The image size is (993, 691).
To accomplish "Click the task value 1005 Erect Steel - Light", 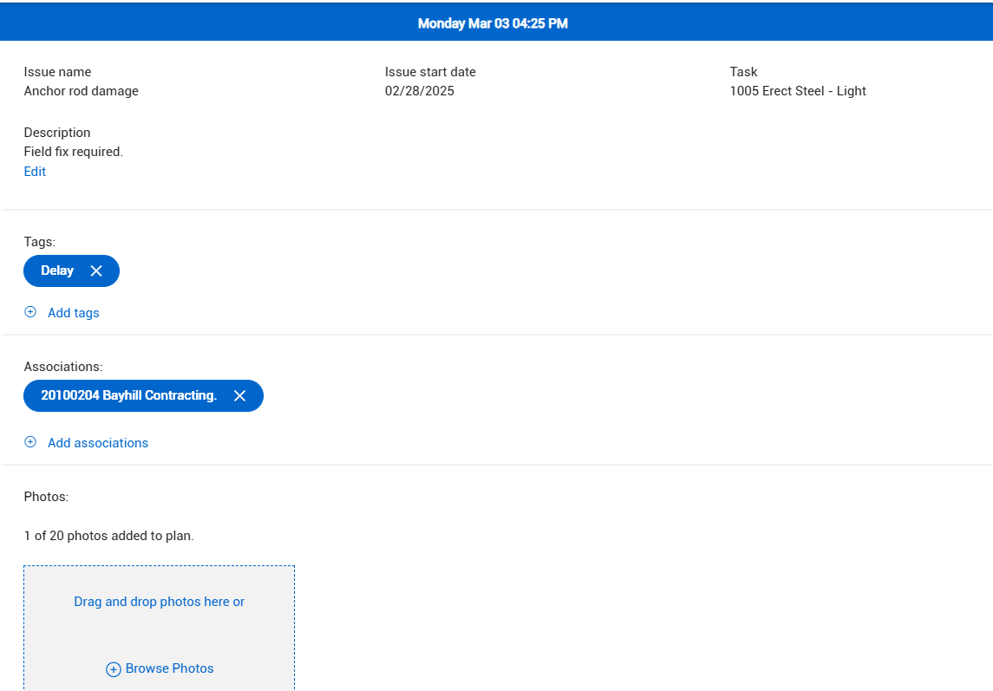I will click(797, 91).
